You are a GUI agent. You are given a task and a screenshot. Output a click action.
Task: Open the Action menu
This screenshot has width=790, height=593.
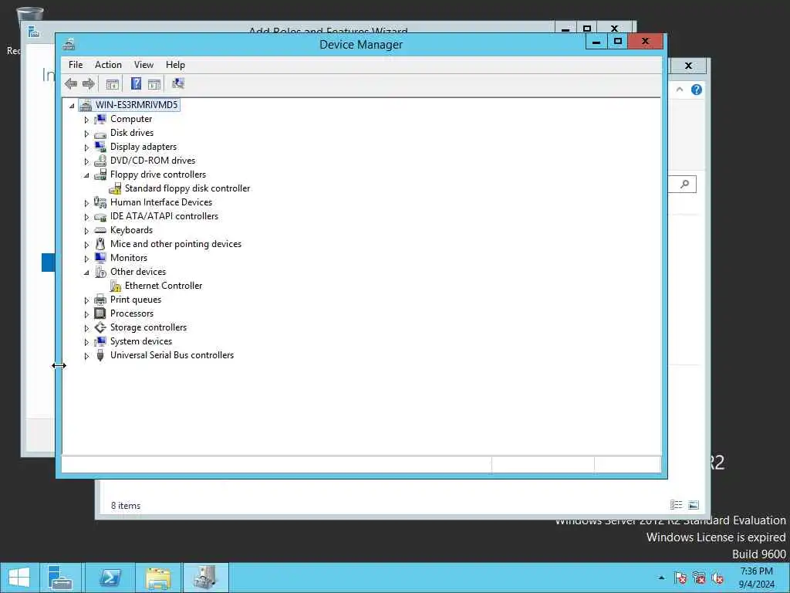[x=108, y=65]
